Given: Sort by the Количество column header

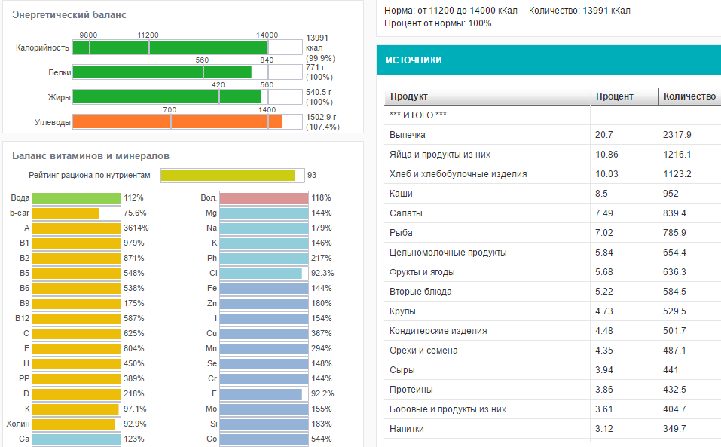Looking at the screenshot, I should point(689,96).
